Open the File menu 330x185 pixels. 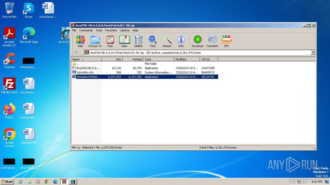pos(74,30)
